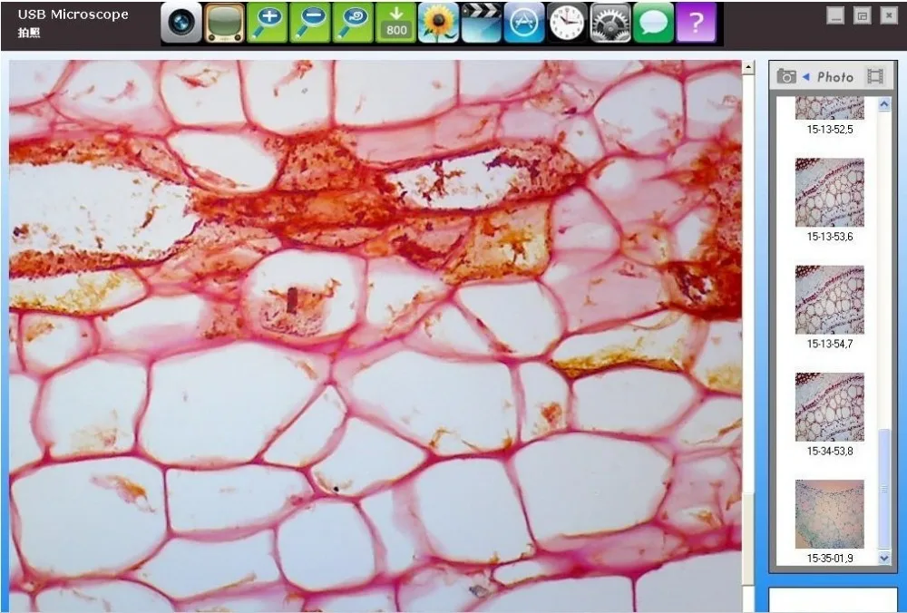Click the photo list scrollbar thumb
Viewport: 907px width, 613px height.
point(883,489)
